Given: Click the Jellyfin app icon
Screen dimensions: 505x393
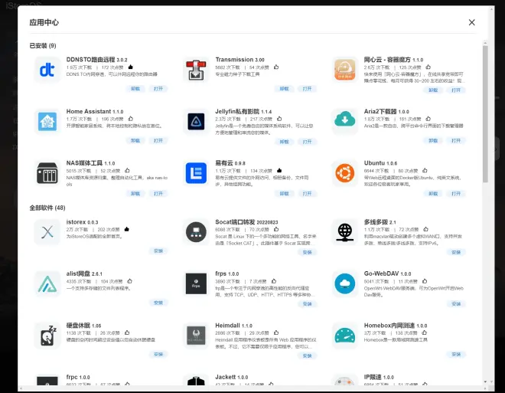Looking at the screenshot, I should (196, 122).
